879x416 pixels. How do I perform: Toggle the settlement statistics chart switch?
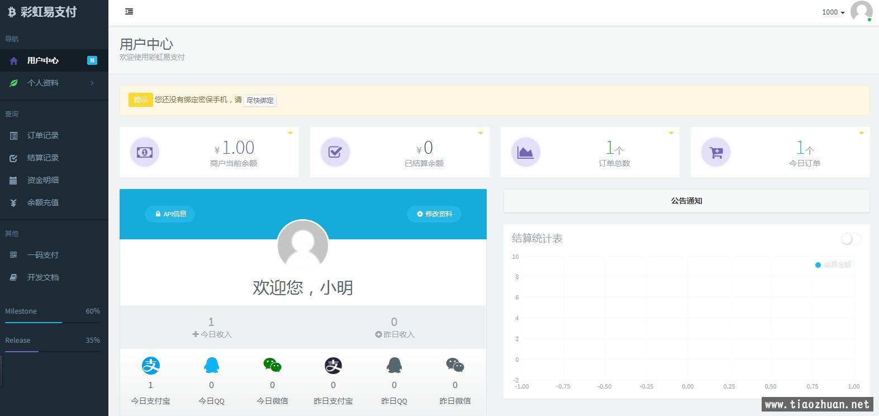(x=851, y=239)
